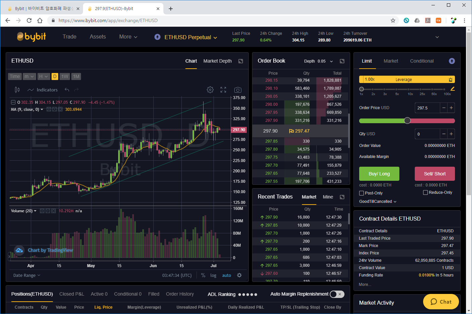This screenshot has width=472, height=314.
Task: Click the Sell/ Short button
Action: 435,174
